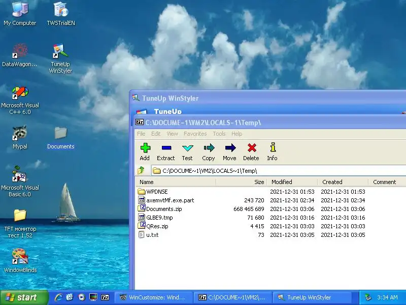
Task: Sort file list by Modified column
Action: [292, 182]
